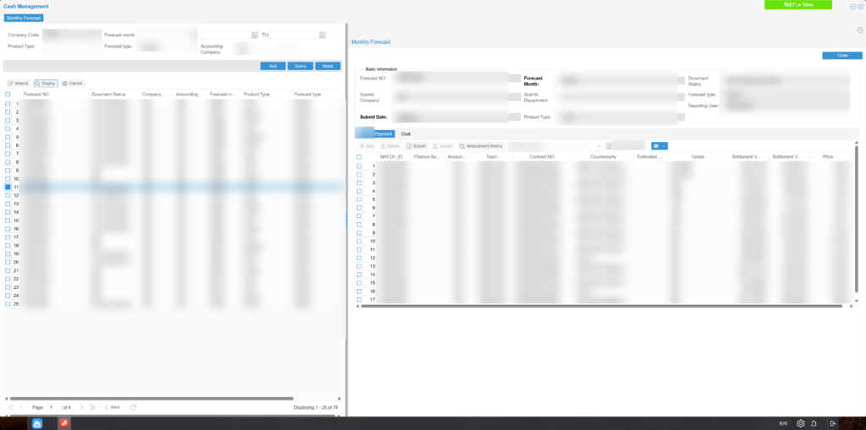
Task: Refresh the forecast list grid
Action: (x=134, y=407)
